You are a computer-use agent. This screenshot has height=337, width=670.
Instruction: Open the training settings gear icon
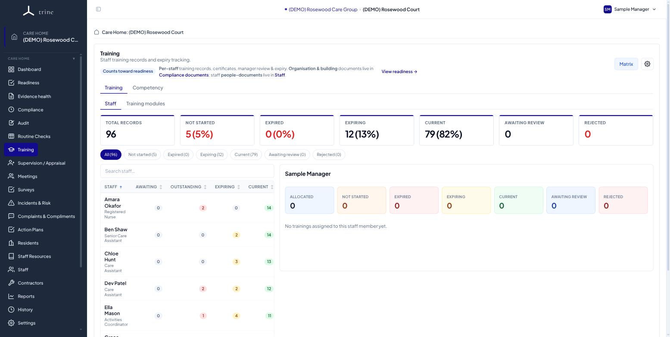click(x=647, y=64)
